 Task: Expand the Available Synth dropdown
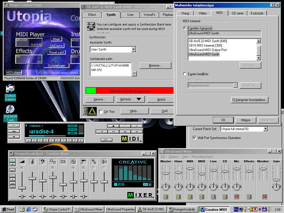tap(134, 49)
